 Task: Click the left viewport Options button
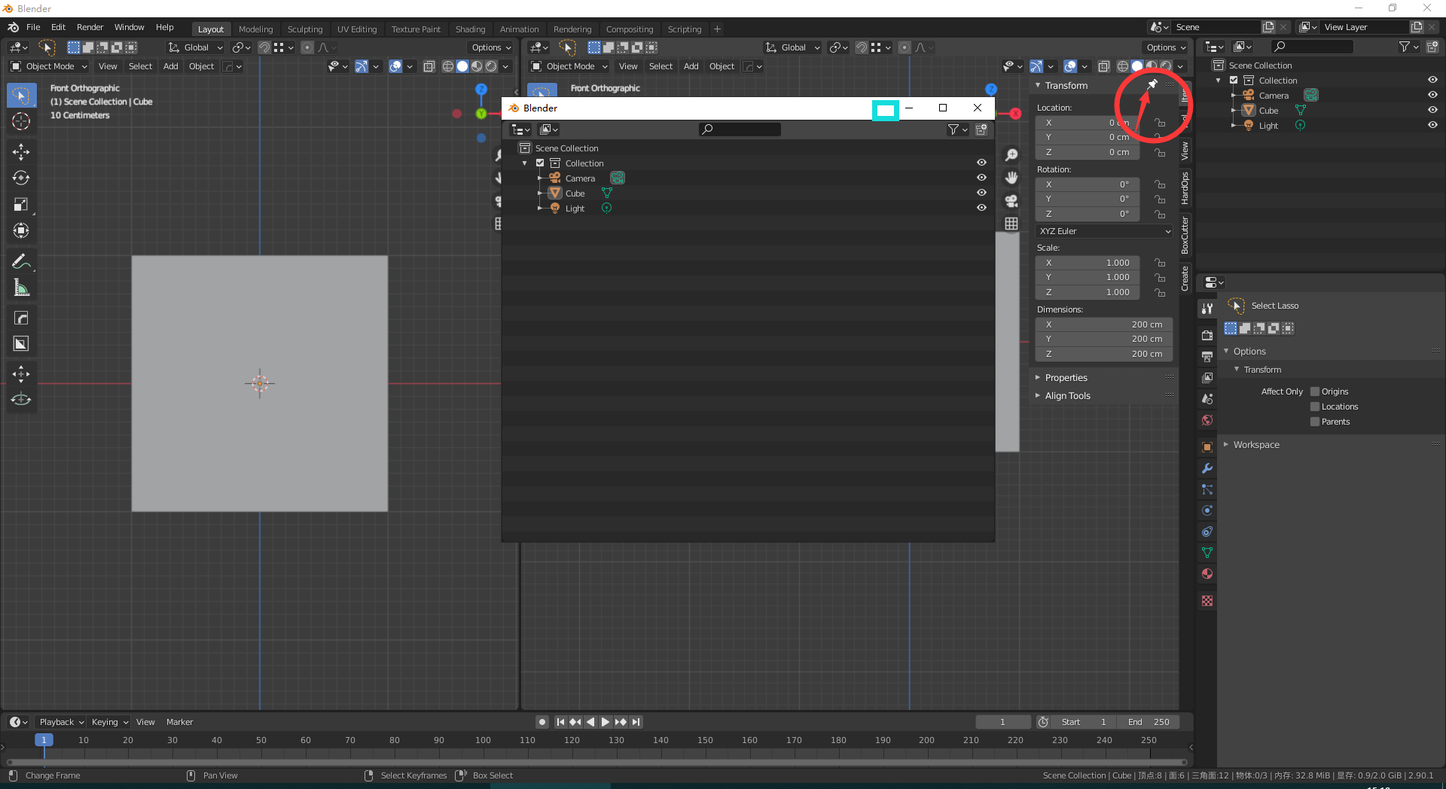[x=491, y=47]
